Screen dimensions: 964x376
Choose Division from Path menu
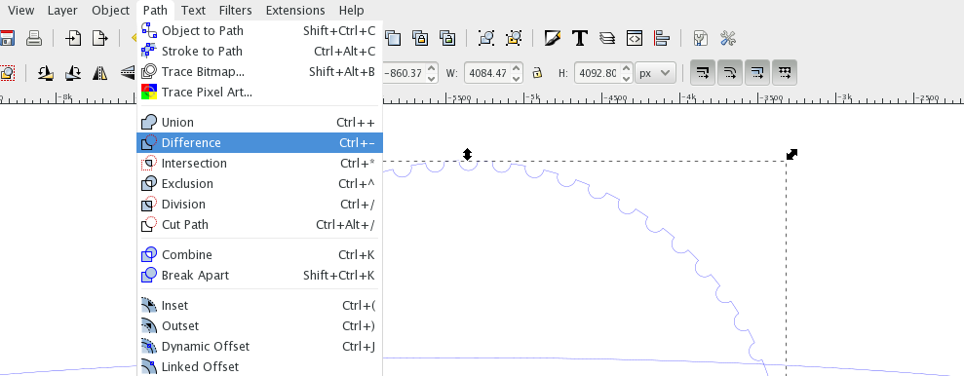coord(259,204)
